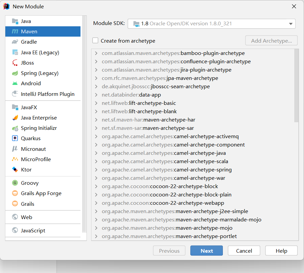Click the Spring (Legacy) leaf icon
The image size is (304, 273).
click(15, 73)
